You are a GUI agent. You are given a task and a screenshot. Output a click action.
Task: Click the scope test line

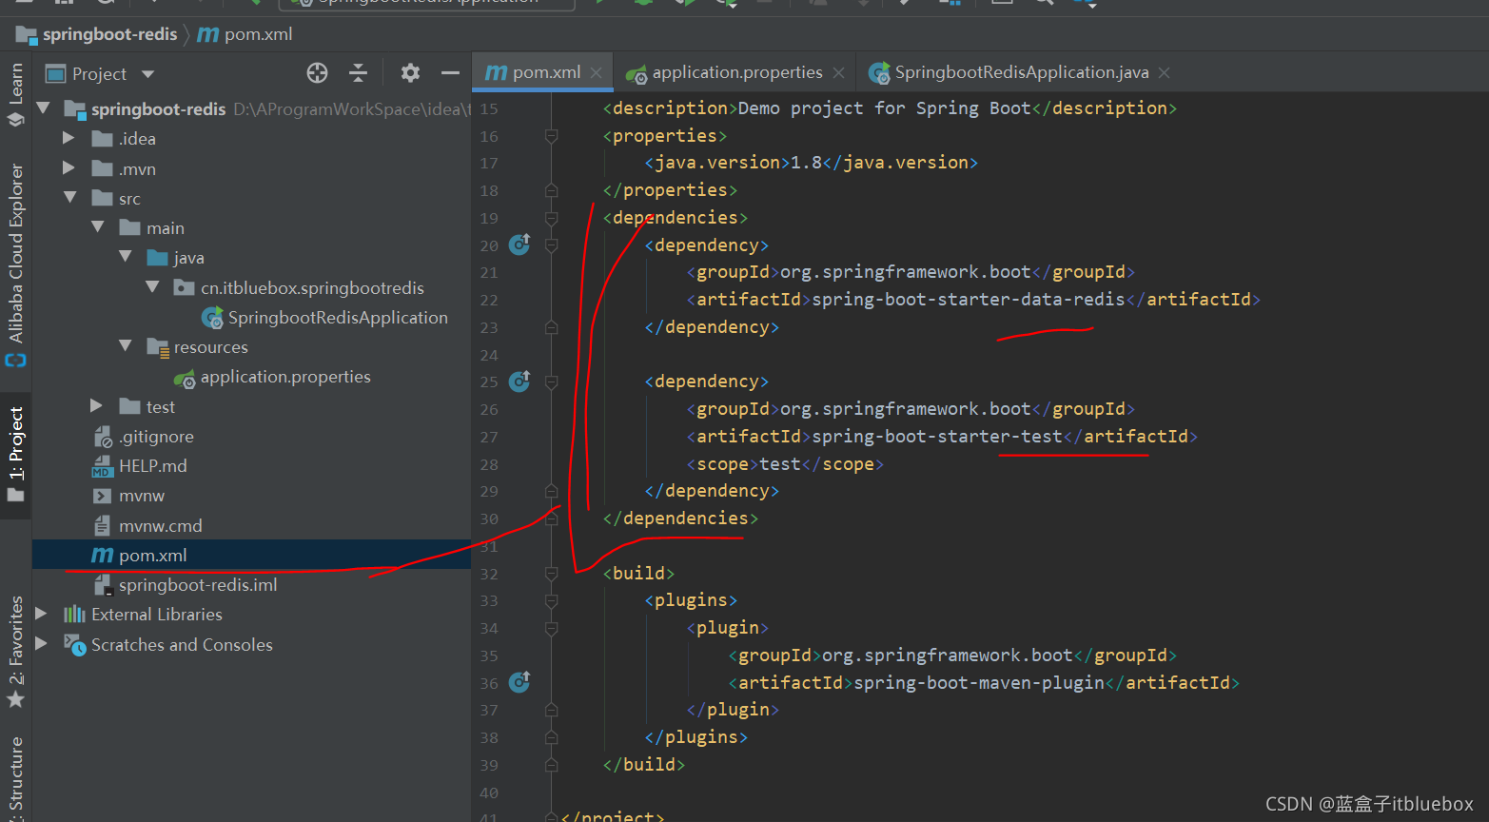tap(785, 464)
